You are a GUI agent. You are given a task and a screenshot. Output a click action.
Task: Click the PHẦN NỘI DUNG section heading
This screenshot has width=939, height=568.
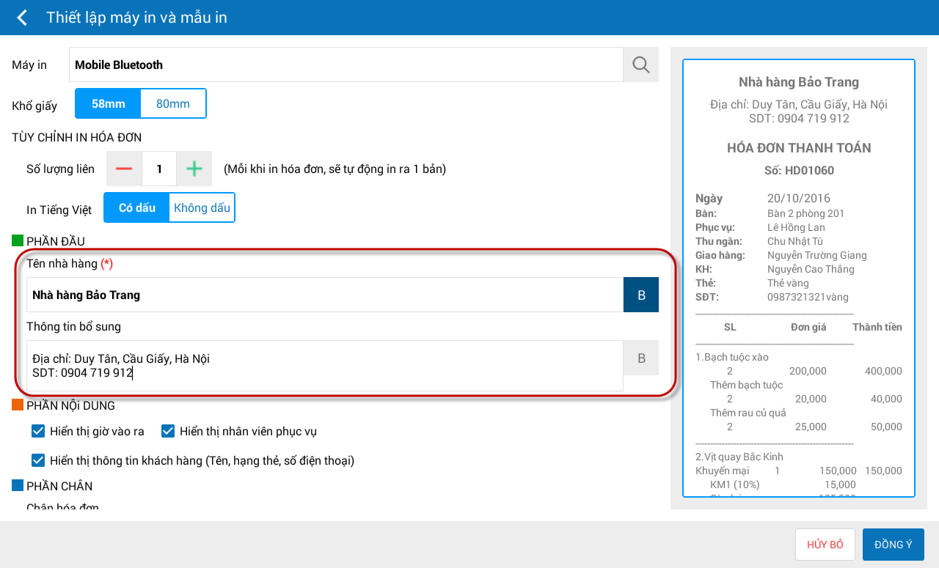click(x=70, y=405)
